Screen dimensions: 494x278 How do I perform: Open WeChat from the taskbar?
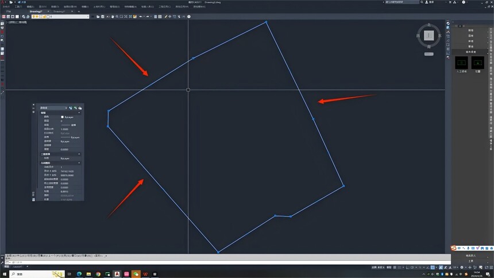(136, 274)
